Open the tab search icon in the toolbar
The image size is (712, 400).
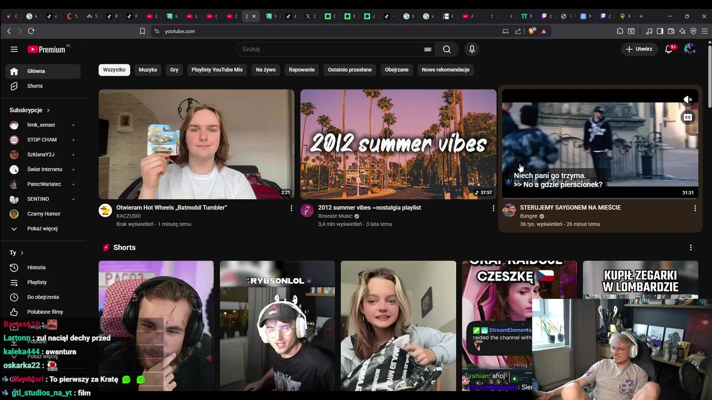(631, 31)
